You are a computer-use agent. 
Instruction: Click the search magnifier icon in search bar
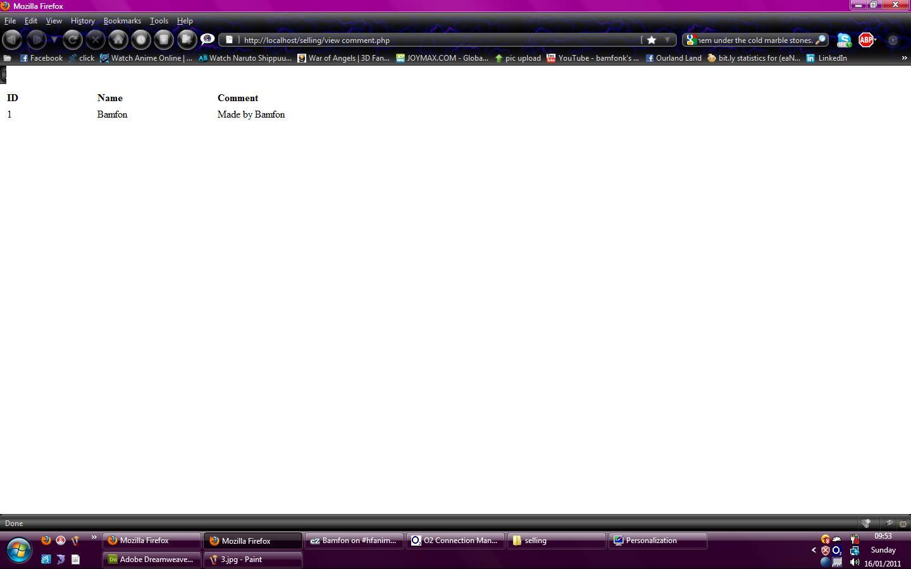(820, 40)
